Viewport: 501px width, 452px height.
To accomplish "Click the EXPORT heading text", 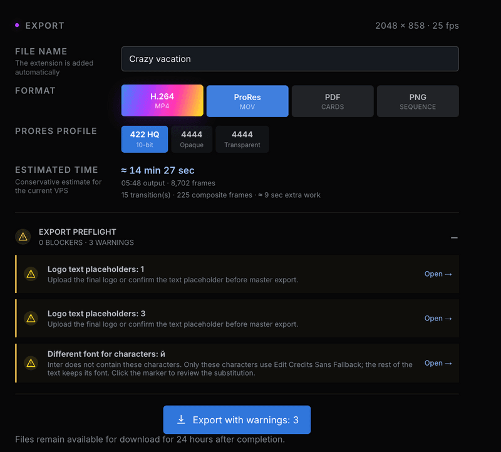I will (44, 26).
